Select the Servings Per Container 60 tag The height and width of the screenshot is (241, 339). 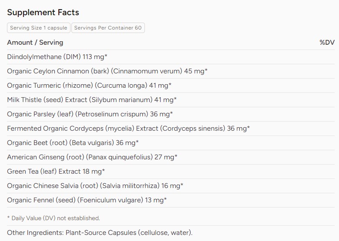click(108, 28)
